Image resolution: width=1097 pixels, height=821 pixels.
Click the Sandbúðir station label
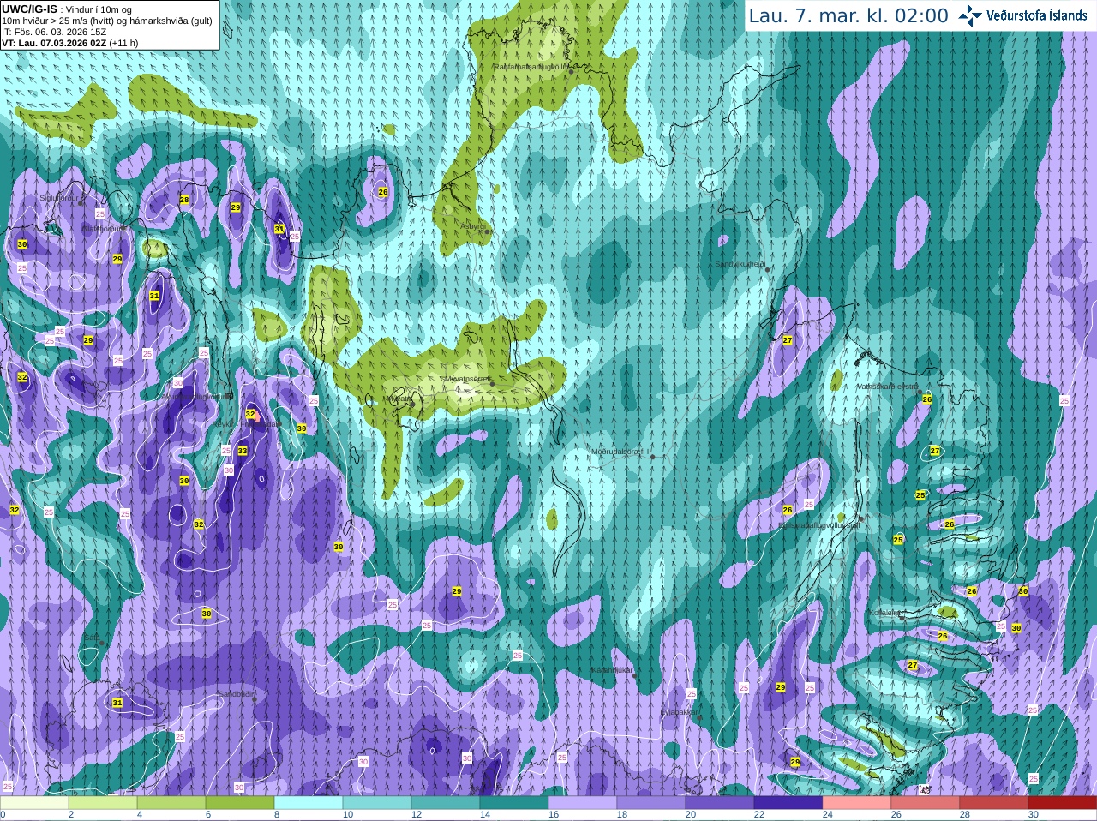pyautogui.click(x=237, y=694)
